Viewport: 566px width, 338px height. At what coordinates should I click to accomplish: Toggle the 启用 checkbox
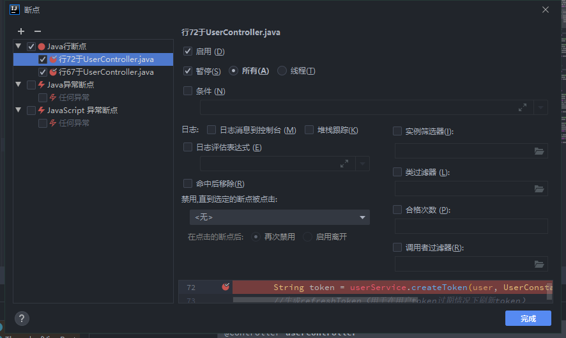coord(188,51)
